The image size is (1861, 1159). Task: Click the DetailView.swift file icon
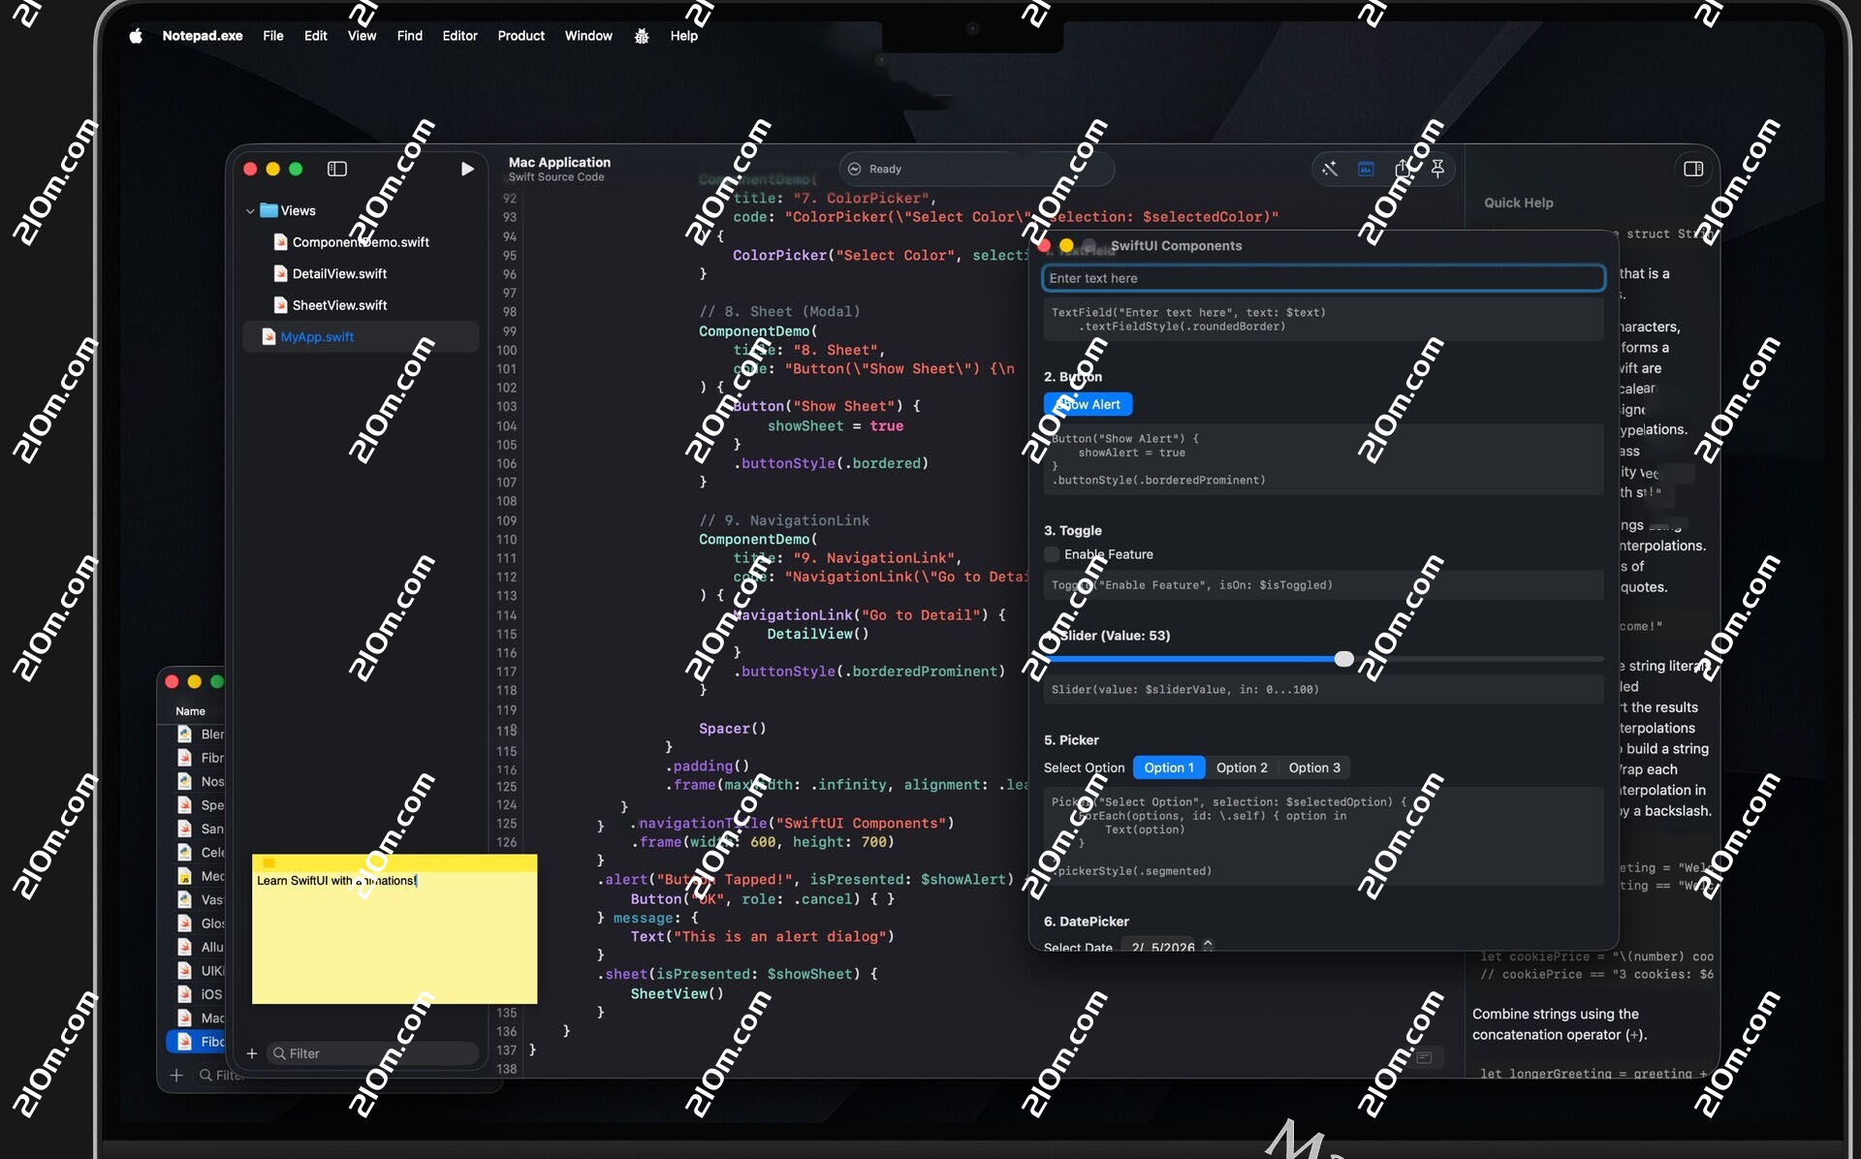pos(280,273)
